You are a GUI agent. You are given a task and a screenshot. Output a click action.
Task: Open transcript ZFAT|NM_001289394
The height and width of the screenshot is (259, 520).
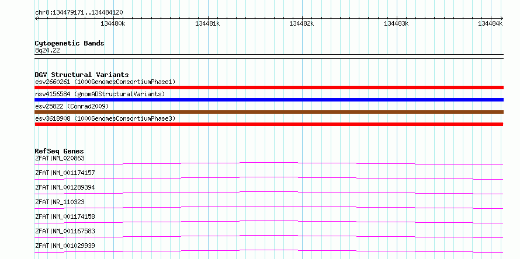[65, 187]
